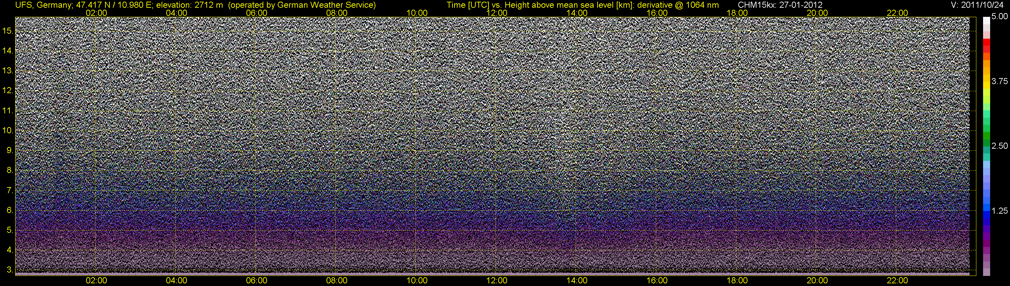The width and height of the screenshot is (1010, 286).
Task: Click the 2.50 value on the color scale
Action: coord(1000,146)
